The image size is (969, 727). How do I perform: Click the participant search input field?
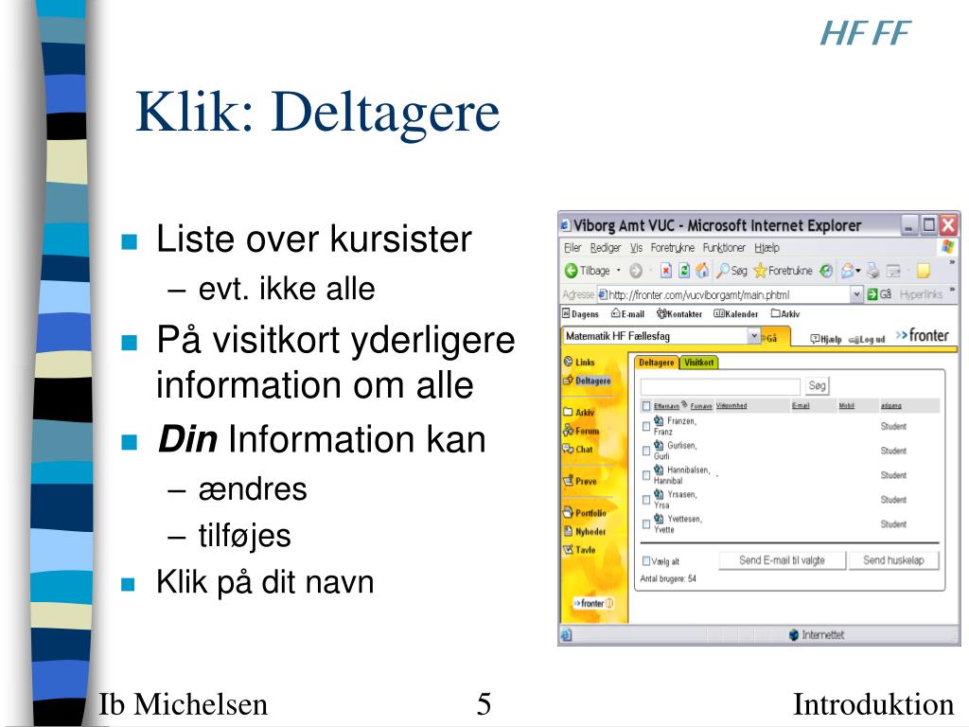(720, 386)
